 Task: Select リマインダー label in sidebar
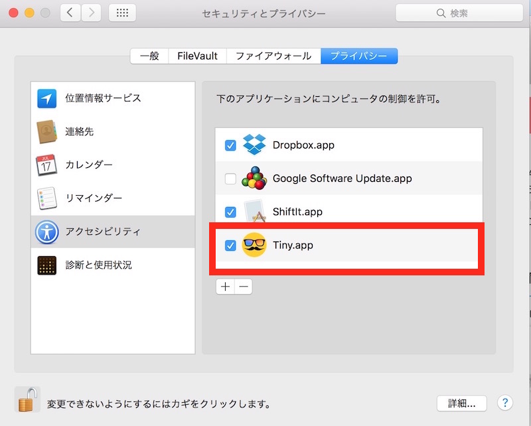pyautogui.click(x=94, y=198)
